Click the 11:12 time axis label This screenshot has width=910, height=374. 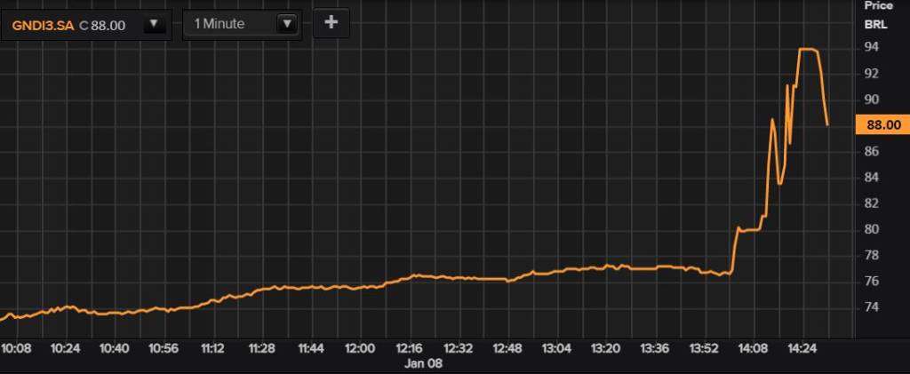(213, 347)
